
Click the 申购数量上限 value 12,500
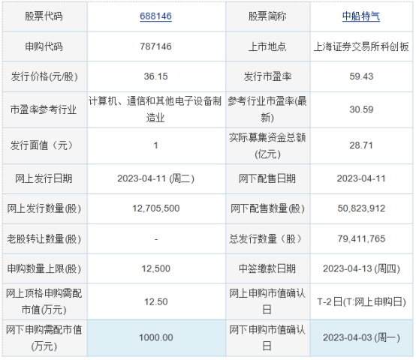pyautogui.click(x=155, y=268)
